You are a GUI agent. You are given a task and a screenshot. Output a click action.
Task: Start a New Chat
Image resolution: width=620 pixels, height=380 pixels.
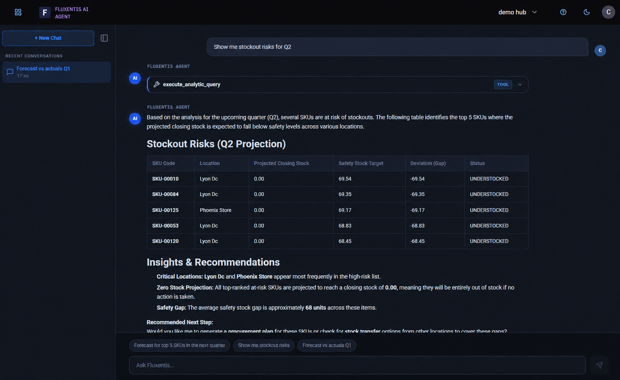[48, 38]
